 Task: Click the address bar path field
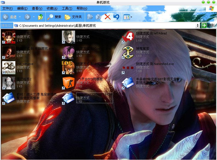coord(104,25)
